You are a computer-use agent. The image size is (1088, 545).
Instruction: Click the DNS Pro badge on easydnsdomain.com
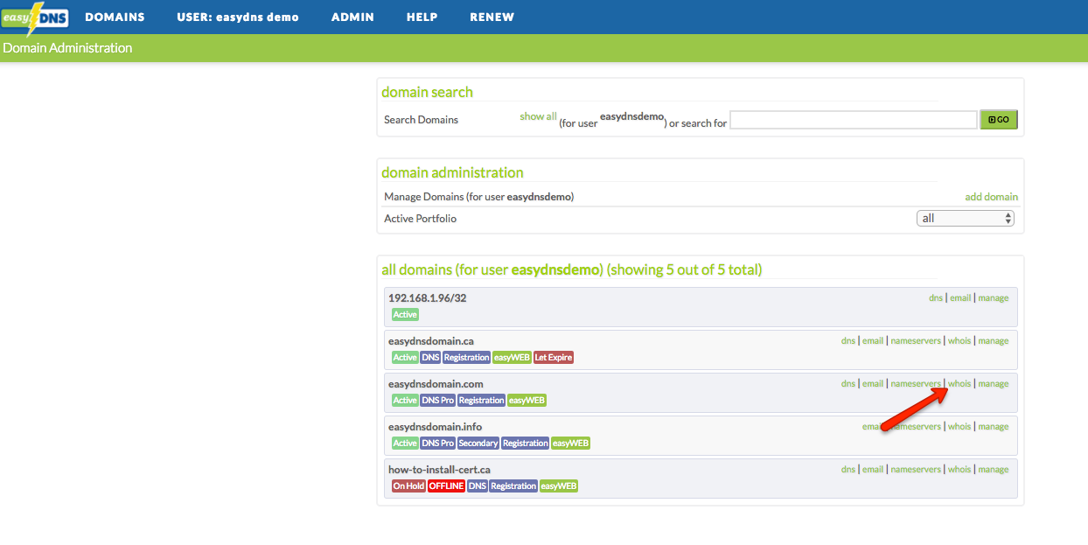point(437,401)
